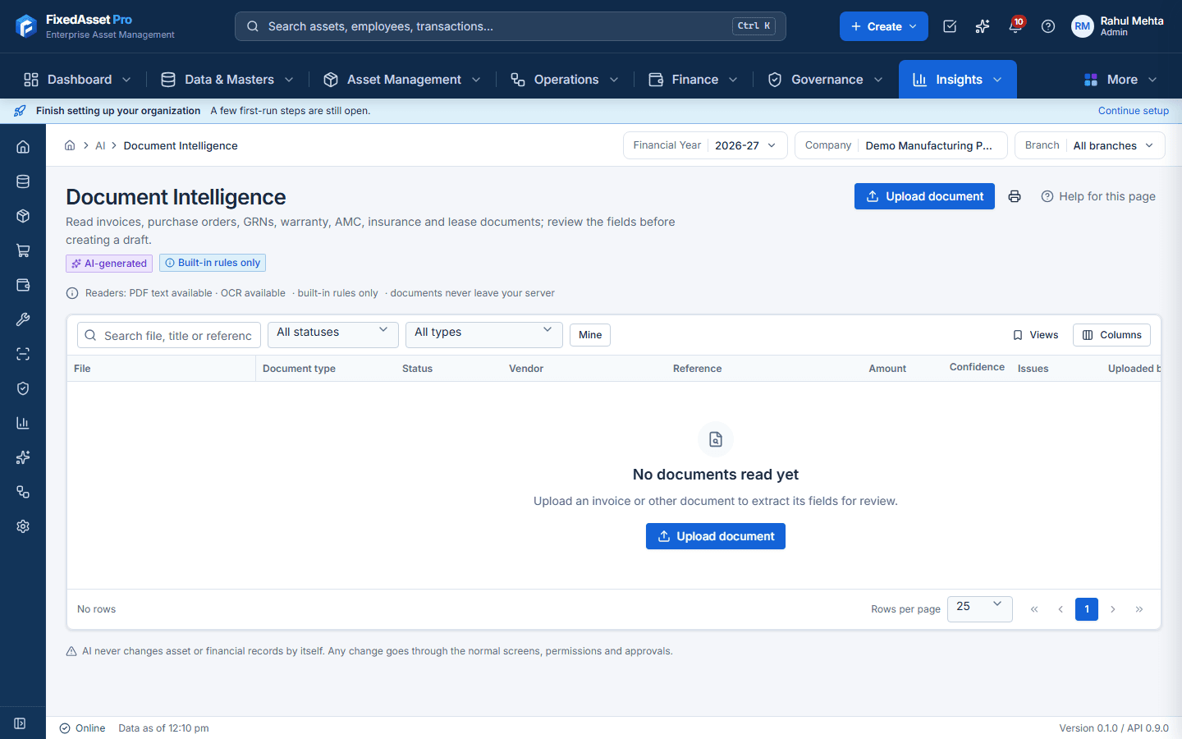
Task: Click Upload document button in page header
Action: tap(924, 196)
